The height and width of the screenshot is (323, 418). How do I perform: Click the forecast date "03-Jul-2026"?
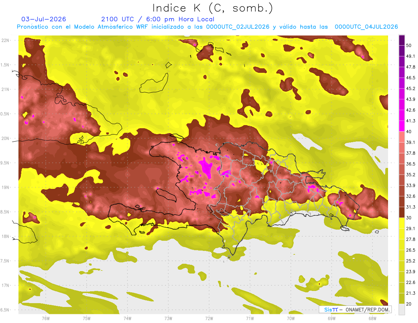pos(44,19)
